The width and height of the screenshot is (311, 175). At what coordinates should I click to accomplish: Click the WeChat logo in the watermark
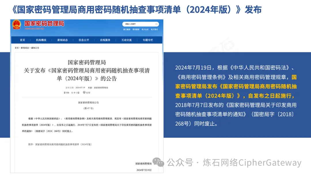pyautogui.click(x=158, y=162)
